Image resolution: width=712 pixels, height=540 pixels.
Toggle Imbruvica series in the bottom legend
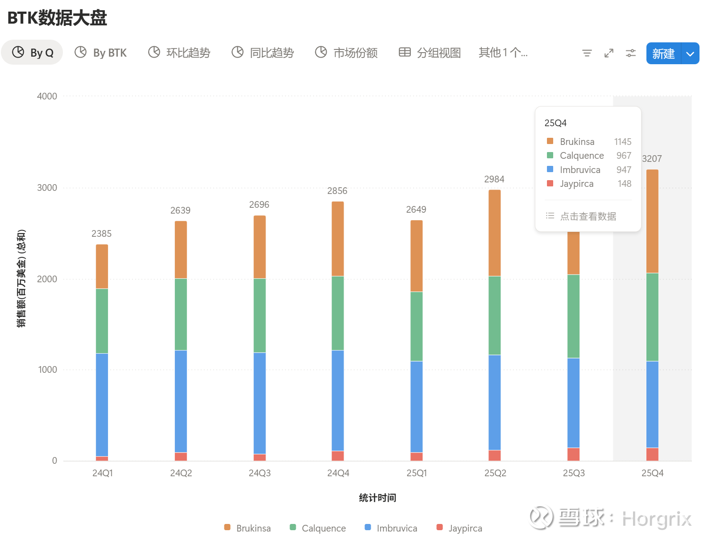(391, 528)
